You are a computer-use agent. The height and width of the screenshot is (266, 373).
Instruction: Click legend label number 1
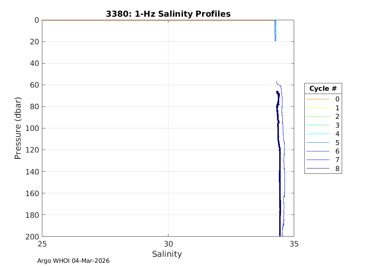[x=337, y=108]
